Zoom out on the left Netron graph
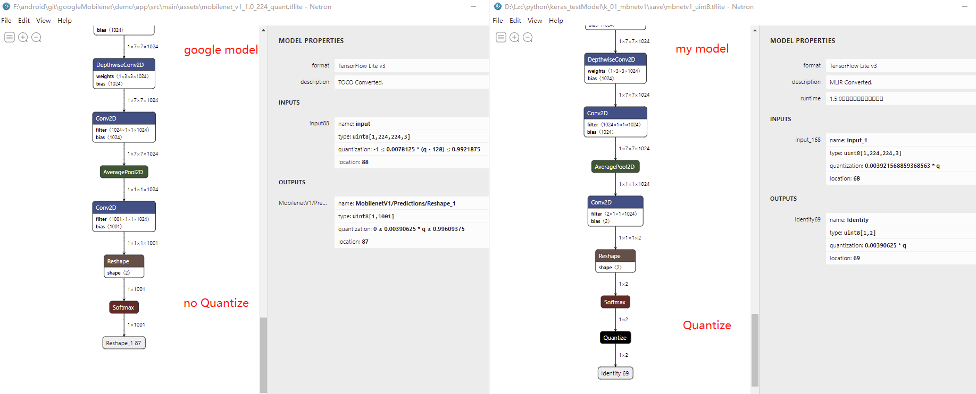This screenshot has width=976, height=394. 36,37
